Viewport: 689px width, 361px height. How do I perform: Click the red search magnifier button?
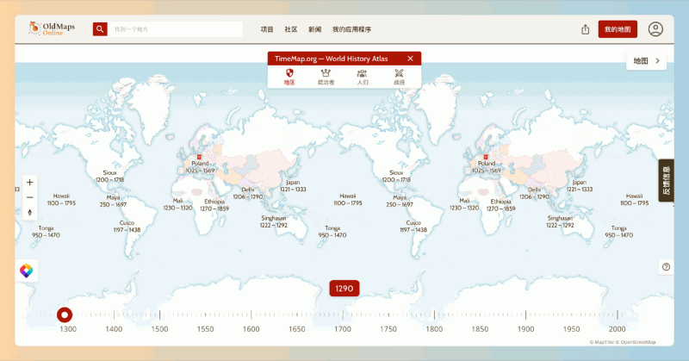tap(100, 29)
